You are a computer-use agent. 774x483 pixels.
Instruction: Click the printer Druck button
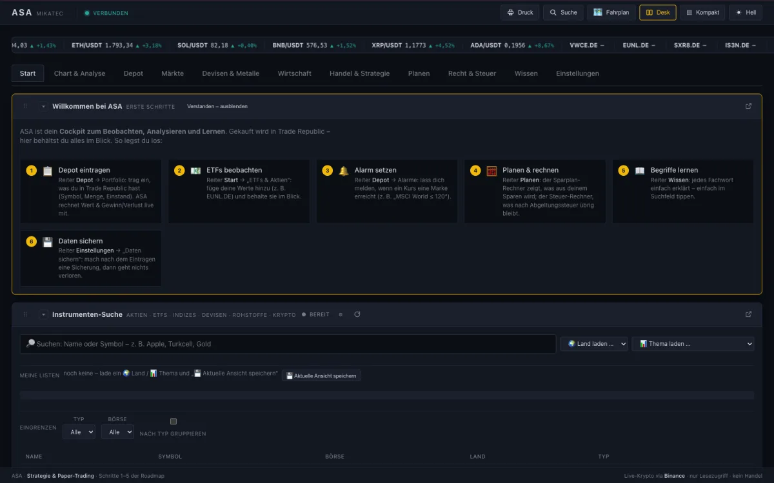pyautogui.click(x=520, y=12)
